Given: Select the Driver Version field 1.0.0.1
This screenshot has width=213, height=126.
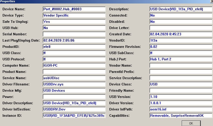Looking at the screenshot, I should pos(181,103).
